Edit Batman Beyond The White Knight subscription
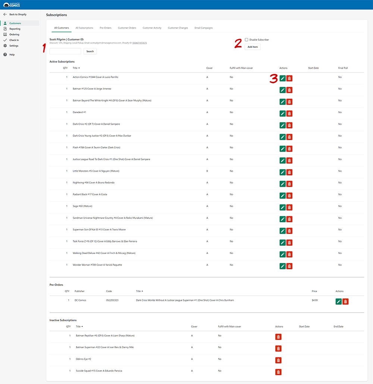Image resolution: width=373 pixels, height=384 pixels. pos(282,102)
